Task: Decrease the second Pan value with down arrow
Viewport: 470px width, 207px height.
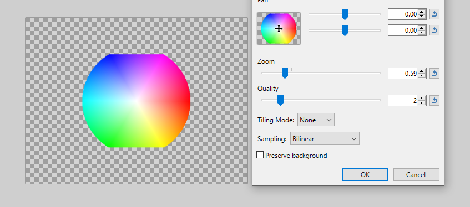Action: 422,33
